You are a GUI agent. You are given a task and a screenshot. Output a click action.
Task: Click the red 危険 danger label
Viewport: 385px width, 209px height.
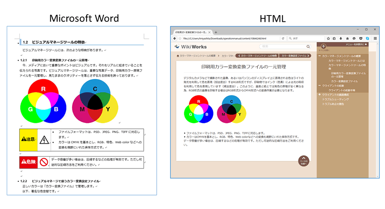[x=29, y=162]
